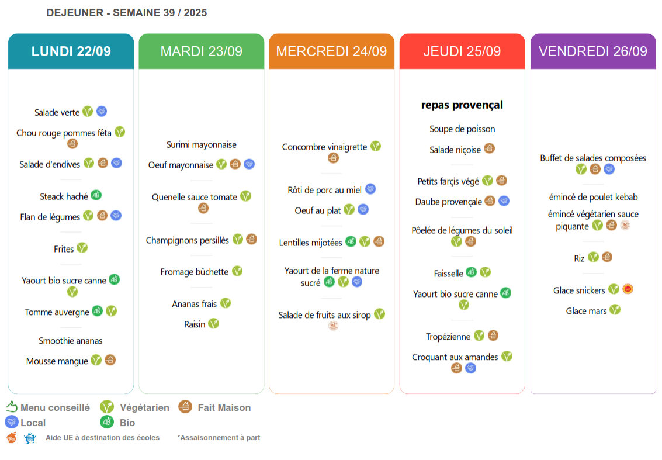The image size is (662, 460).
Task: Click the Surimi mayonnaise menu item
Action: point(202,144)
